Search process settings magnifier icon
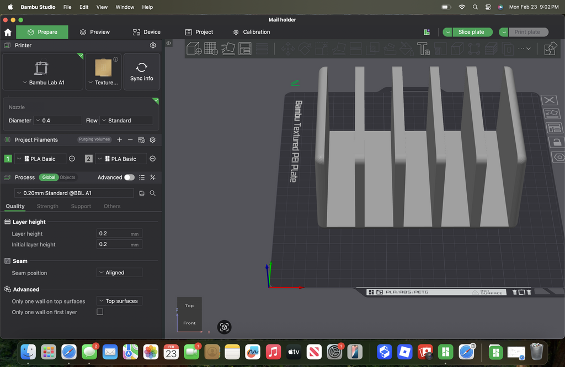This screenshot has width=565, height=367. [x=153, y=193]
